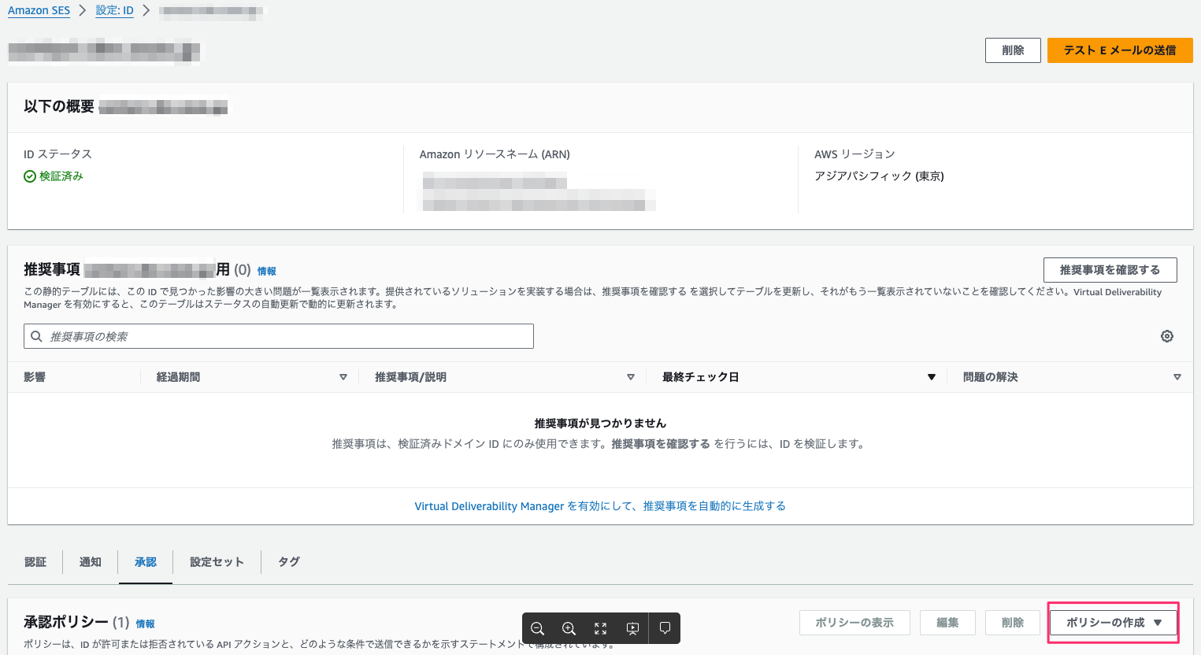The width and height of the screenshot is (1201, 655).
Task: Open the recommendations table preferences gear
Action: (1166, 335)
